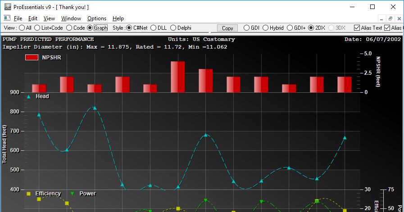Click the cyan Head legend triangle marker
Screen dimensions: 404x212
(29, 96)
